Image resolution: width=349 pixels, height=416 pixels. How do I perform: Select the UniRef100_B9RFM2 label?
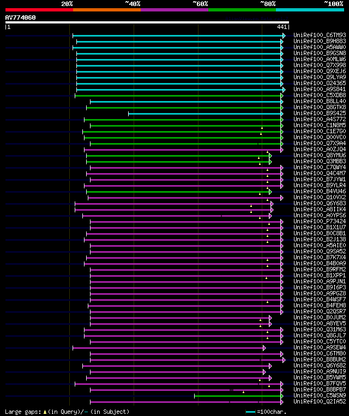click(320, 270)
